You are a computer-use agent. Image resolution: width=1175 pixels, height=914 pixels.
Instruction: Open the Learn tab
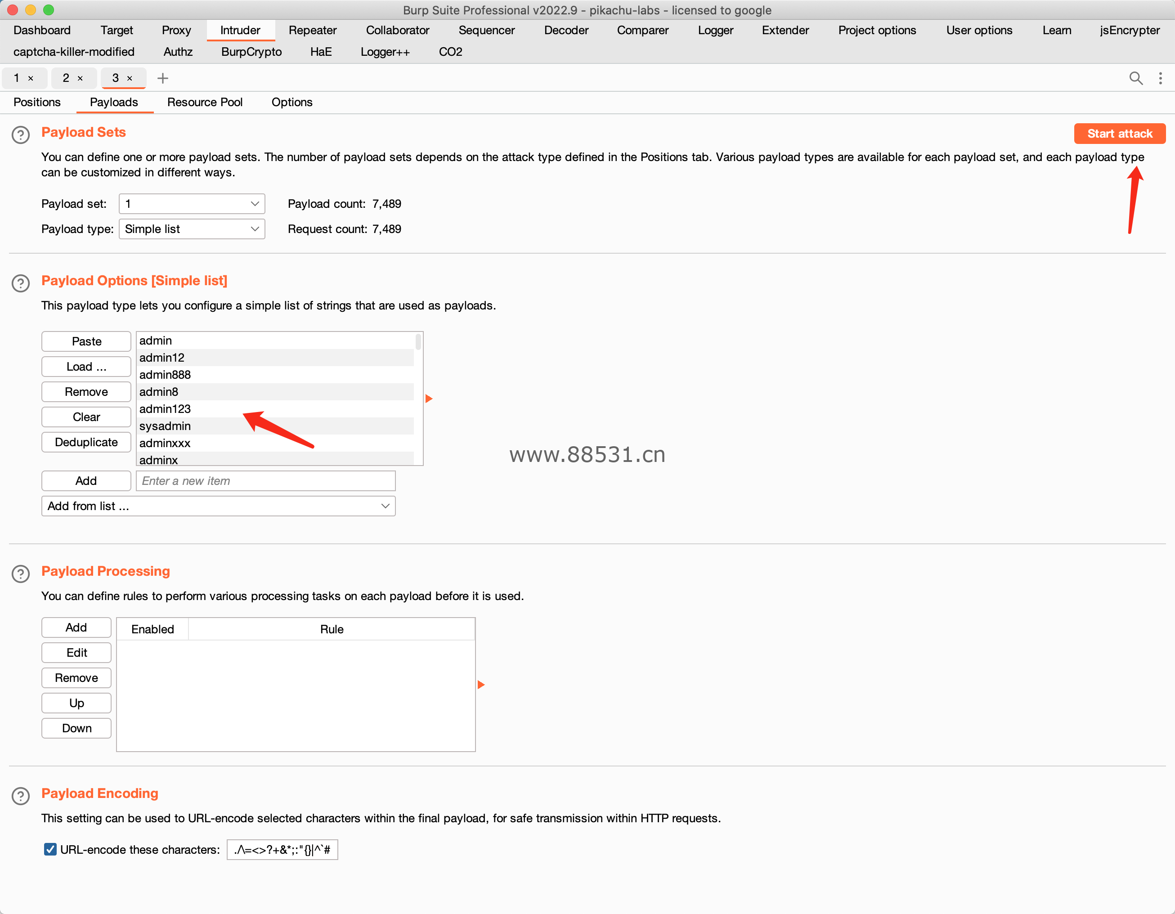coord(1057,30)
